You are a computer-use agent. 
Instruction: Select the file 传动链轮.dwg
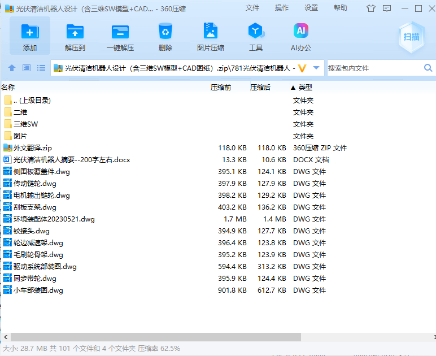point(35,184)
